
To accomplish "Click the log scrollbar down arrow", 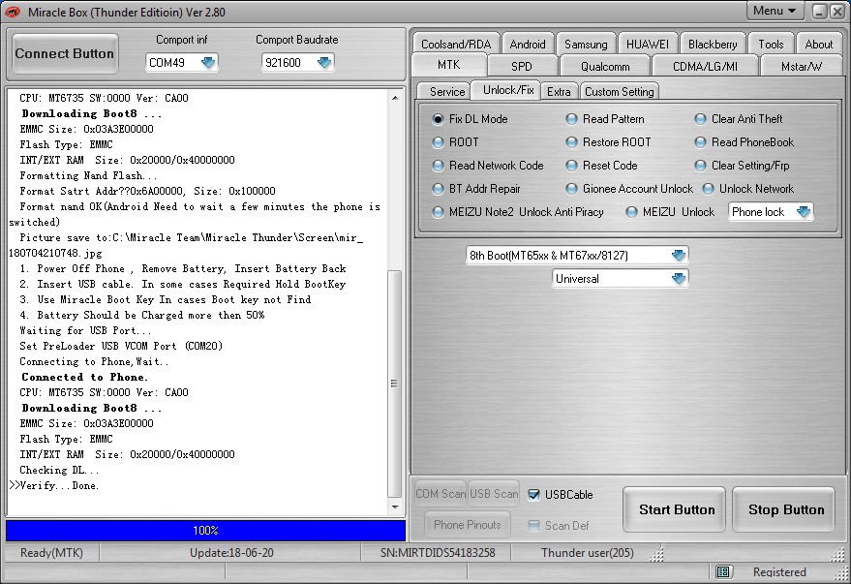I will pyautogui.click(x=395, y=507).
